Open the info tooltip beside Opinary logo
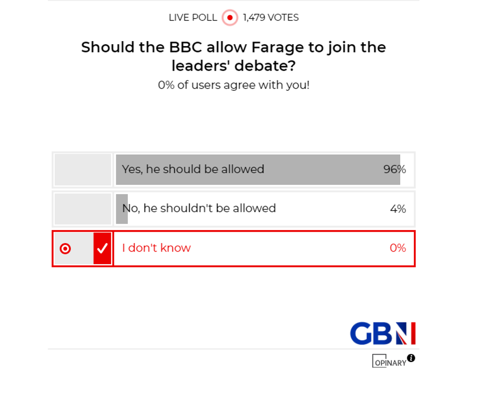This screenshot has width=491, height=401. point(410,358)
